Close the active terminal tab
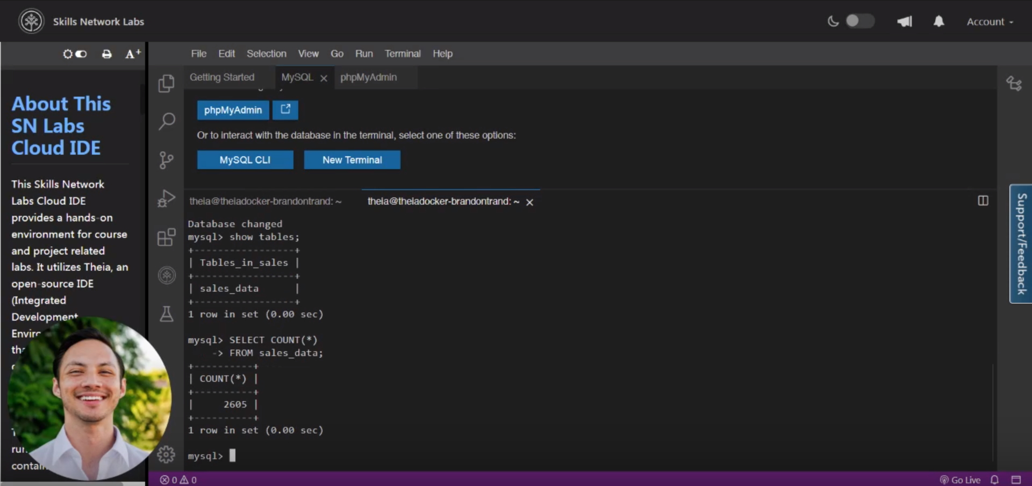The width and height of the screenshot is (1032, 486). click(x=529, y=202)
